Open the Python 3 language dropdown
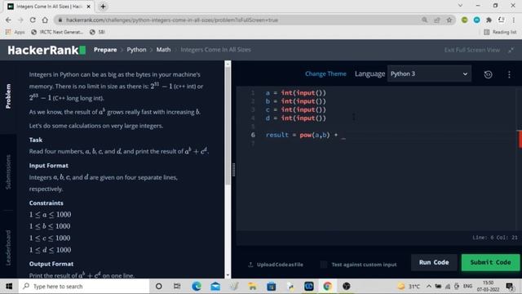The width and height of the screenshot is (522, 294). click(x=429, y=74)
